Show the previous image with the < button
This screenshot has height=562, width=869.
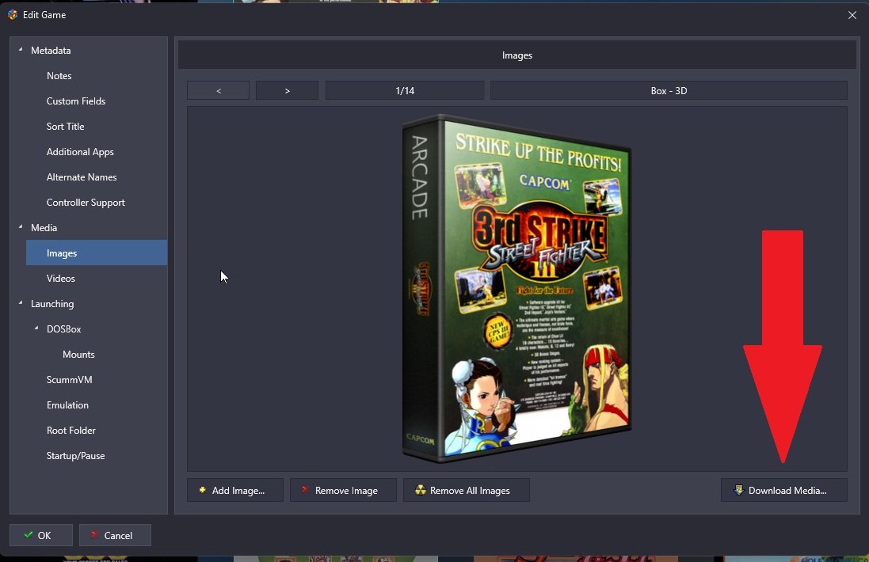pos(219,91)
